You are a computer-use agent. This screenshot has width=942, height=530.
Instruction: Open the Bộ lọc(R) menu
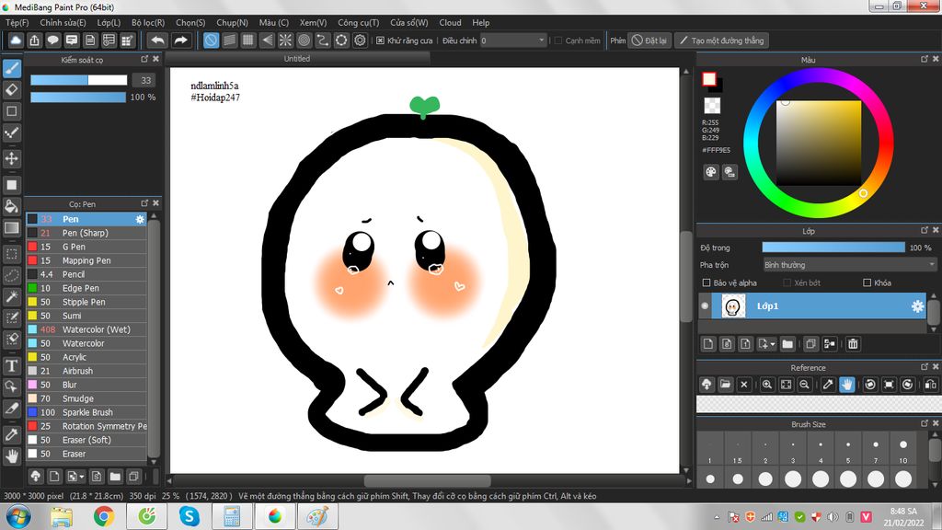click(148, 22)
